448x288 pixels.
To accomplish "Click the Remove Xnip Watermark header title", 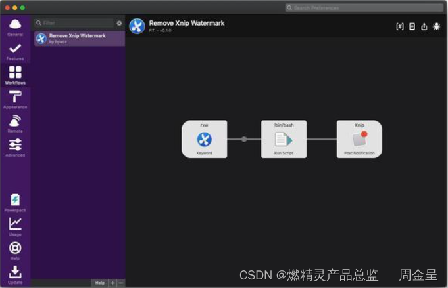I will [187, 23].
